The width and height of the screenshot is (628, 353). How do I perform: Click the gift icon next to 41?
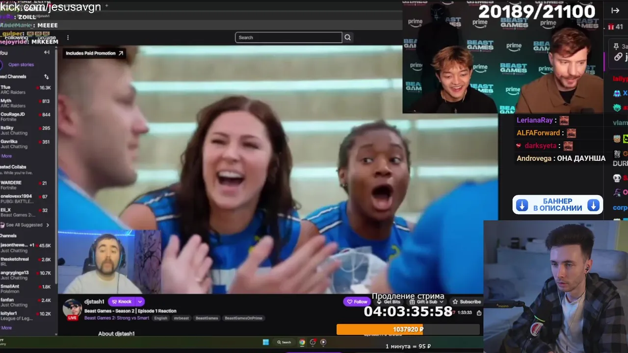[x=610, y=26]
